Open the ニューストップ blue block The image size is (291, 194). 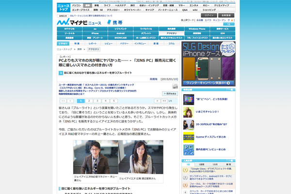point(64,8)
